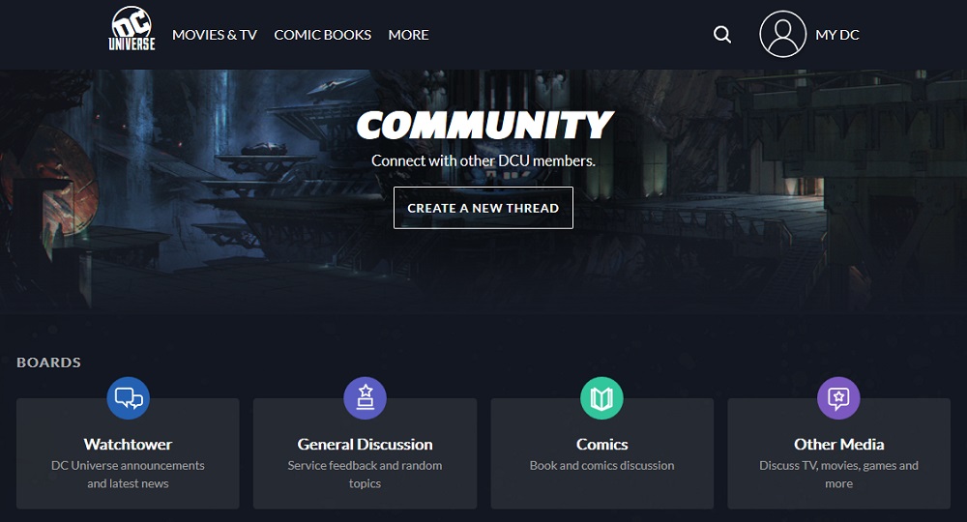Open the My DC account link
967x522 pixels.
pyautogui.click(x=836, y=35)
